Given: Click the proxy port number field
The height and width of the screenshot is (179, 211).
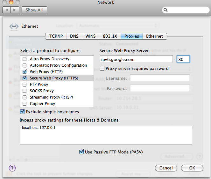Looking at the screenshot, I should (x=183, y=59).
